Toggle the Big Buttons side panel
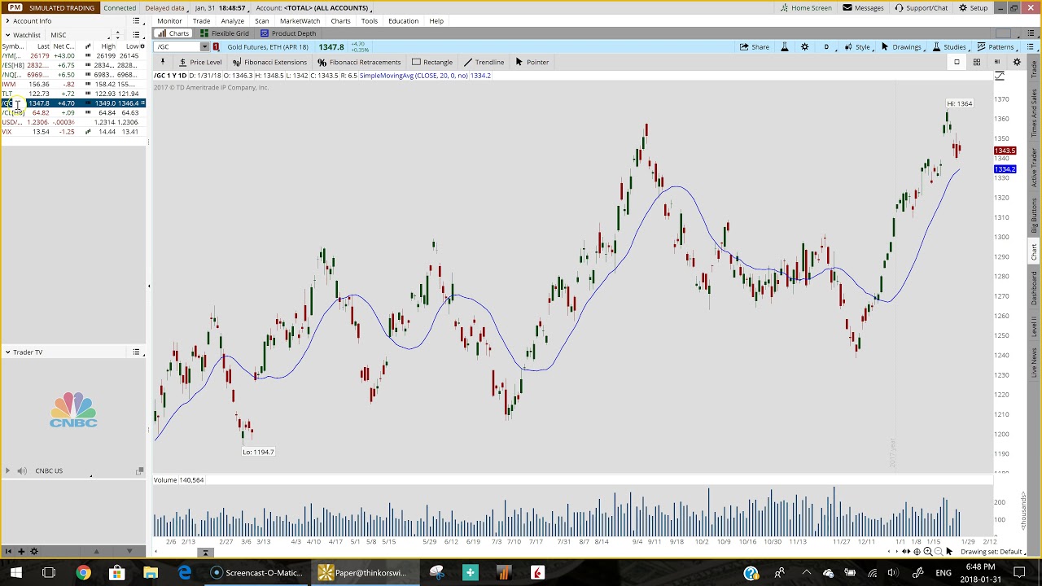 point(1035,216)
